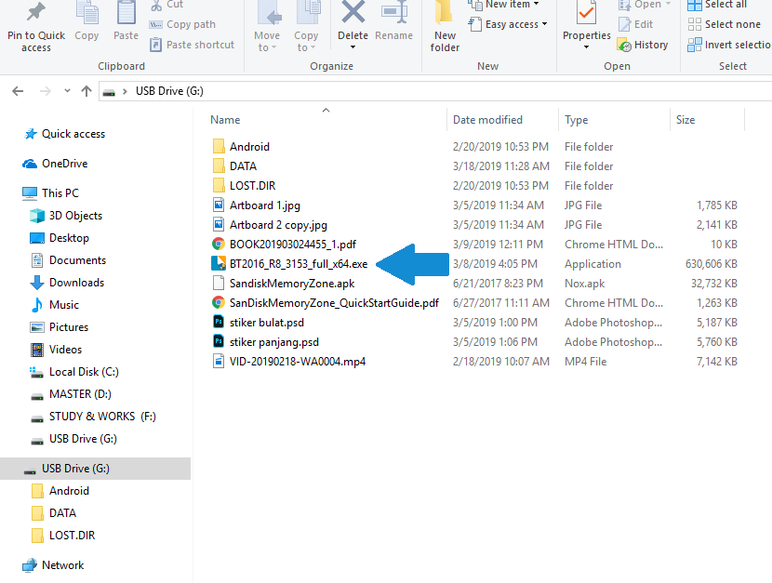This screenshot has height=583, width=772.
Task: Click Pin to Quick access icon
Action: point(36,12)
